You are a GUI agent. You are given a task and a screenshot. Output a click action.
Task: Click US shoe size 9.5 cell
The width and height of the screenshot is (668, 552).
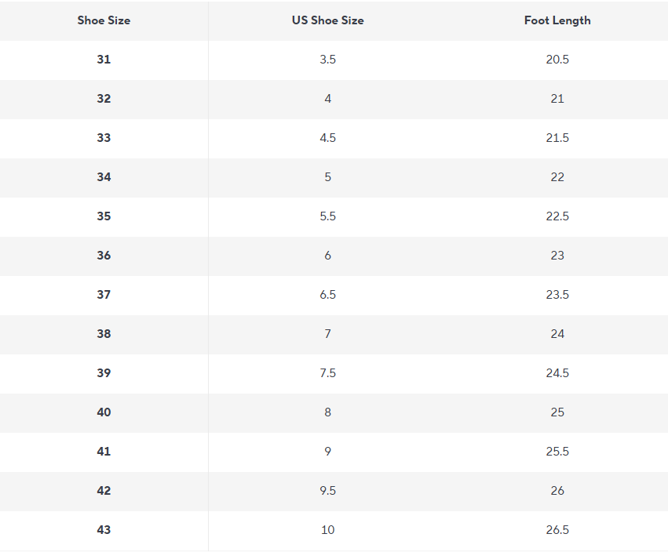point(327,491)
